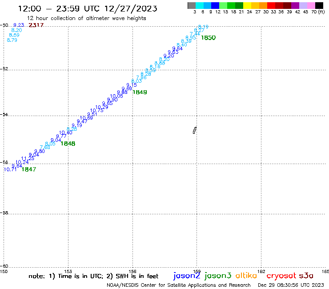The image size is (329, 289).
Task: Click the 'note: 1) Time is in UTC' text
Action: point(66,276)
